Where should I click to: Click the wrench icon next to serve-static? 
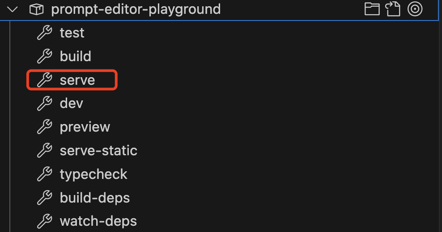(44, 151)
